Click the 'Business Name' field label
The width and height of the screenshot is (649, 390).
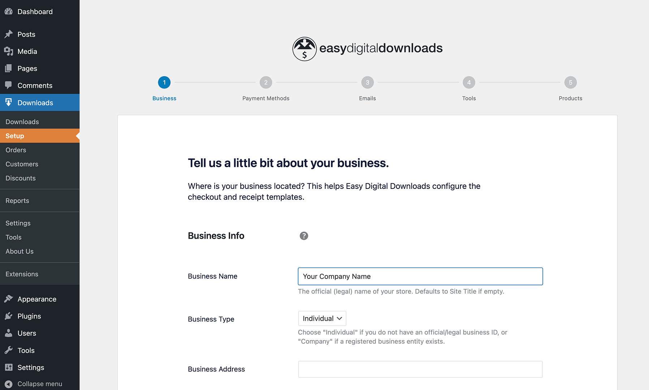pyautogui.click(x=212, y=276)
